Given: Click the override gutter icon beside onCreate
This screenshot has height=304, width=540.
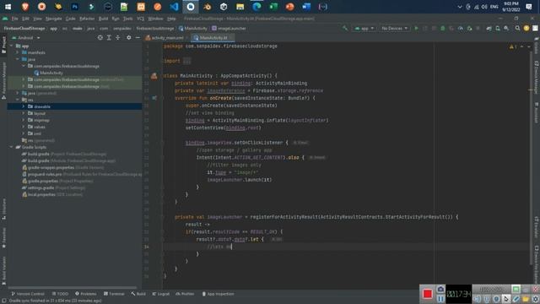Looking at the screenshot, I should click(154, 98).
